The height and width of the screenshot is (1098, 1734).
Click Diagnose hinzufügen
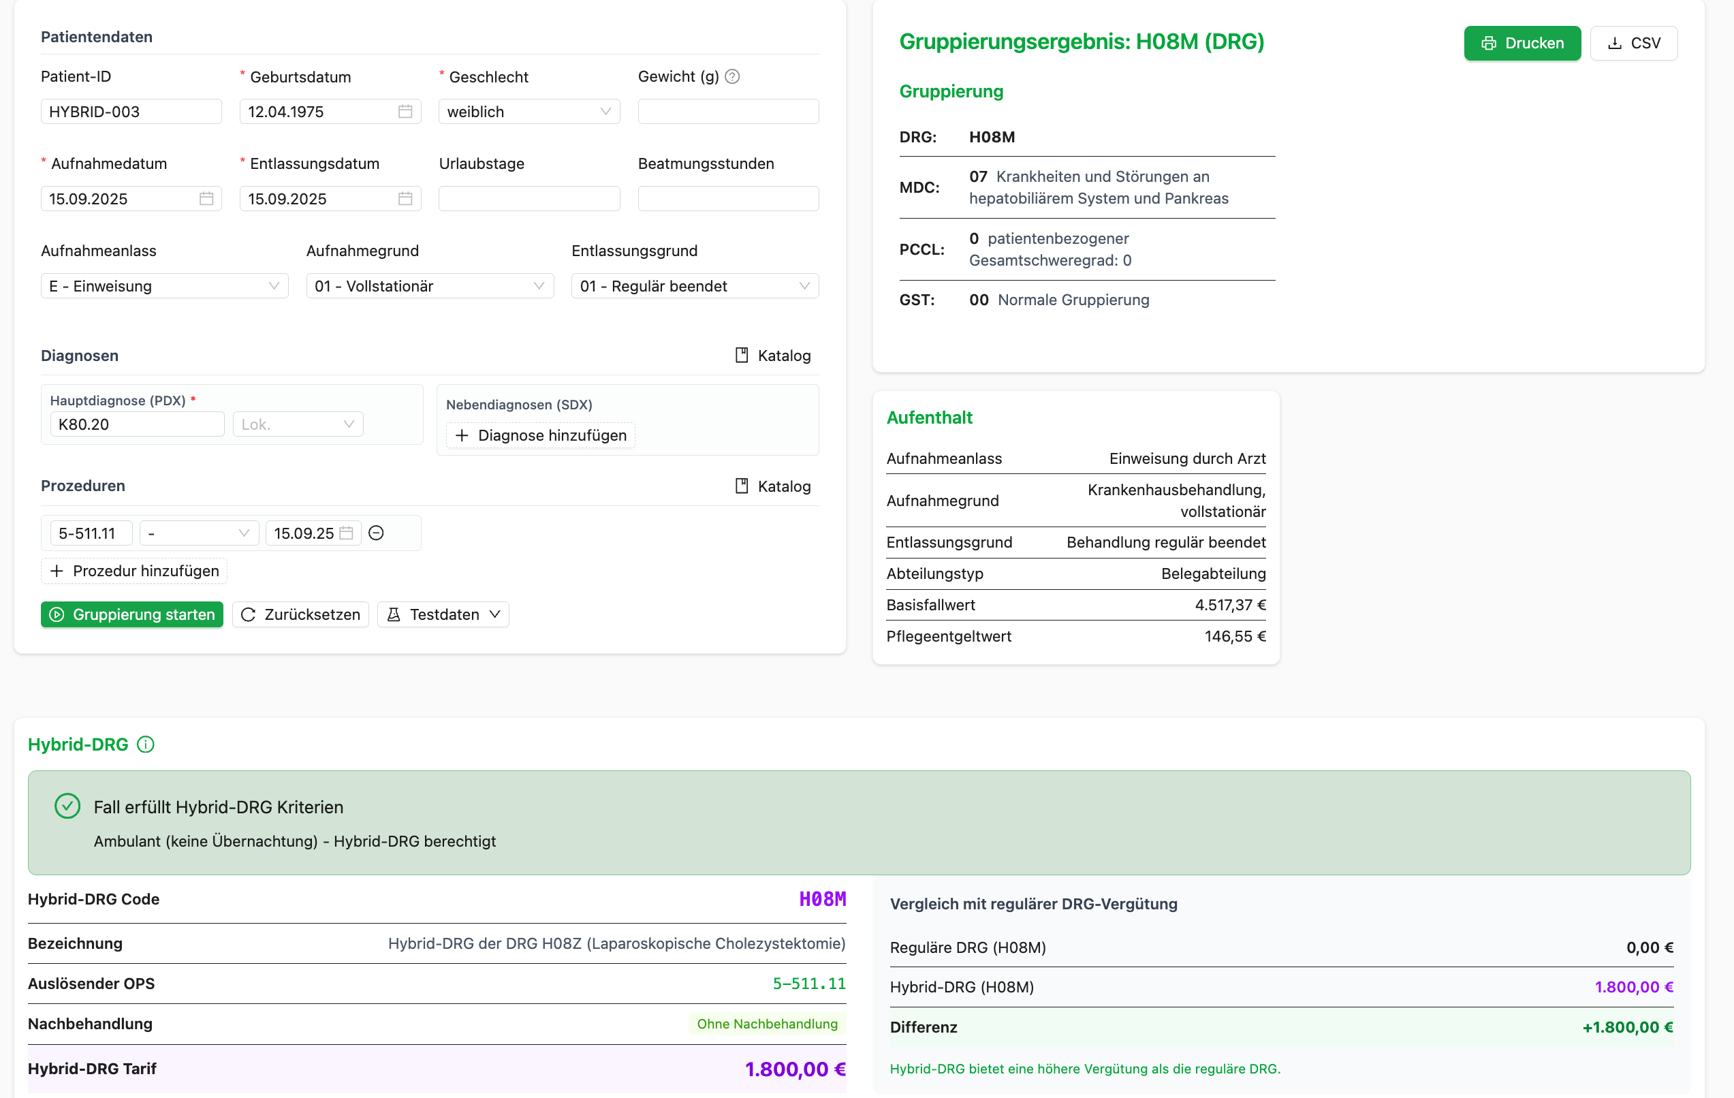tap(541, 436)
